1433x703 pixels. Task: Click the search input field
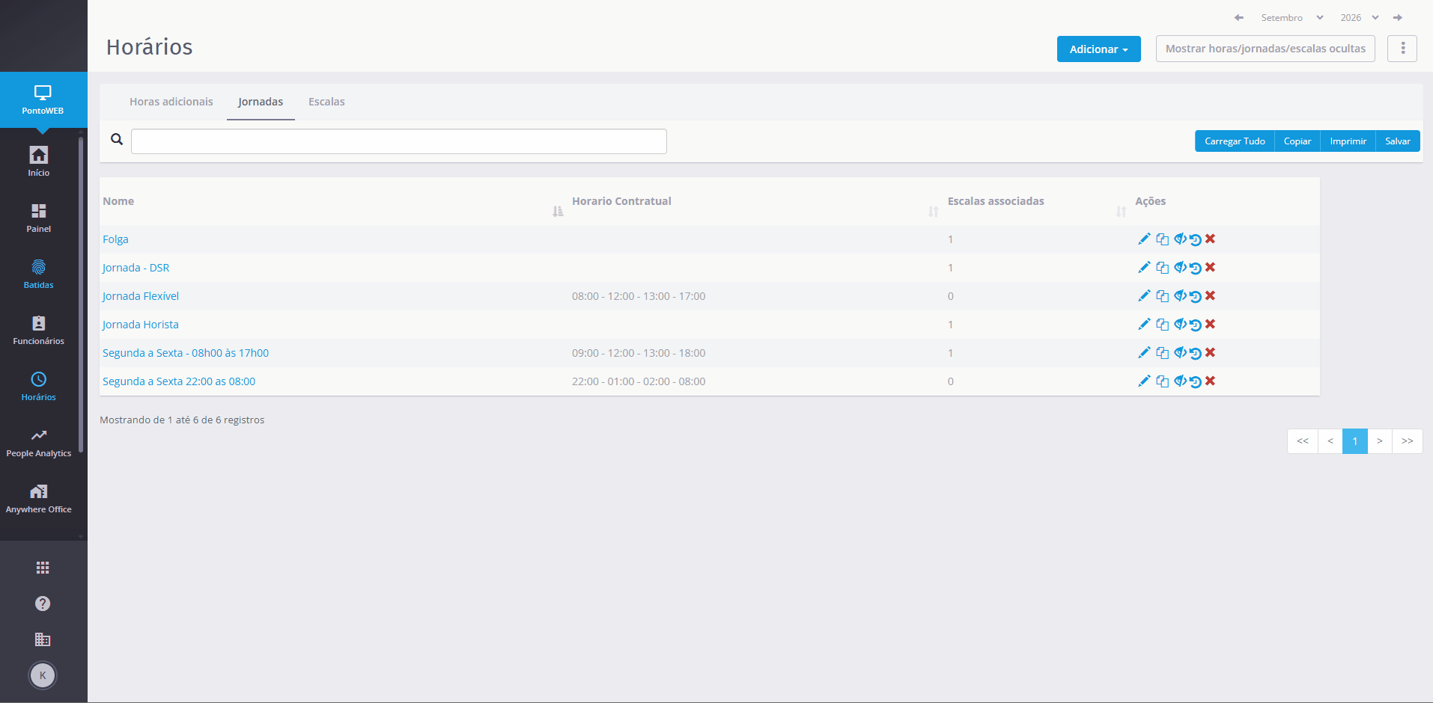[399, 141]
